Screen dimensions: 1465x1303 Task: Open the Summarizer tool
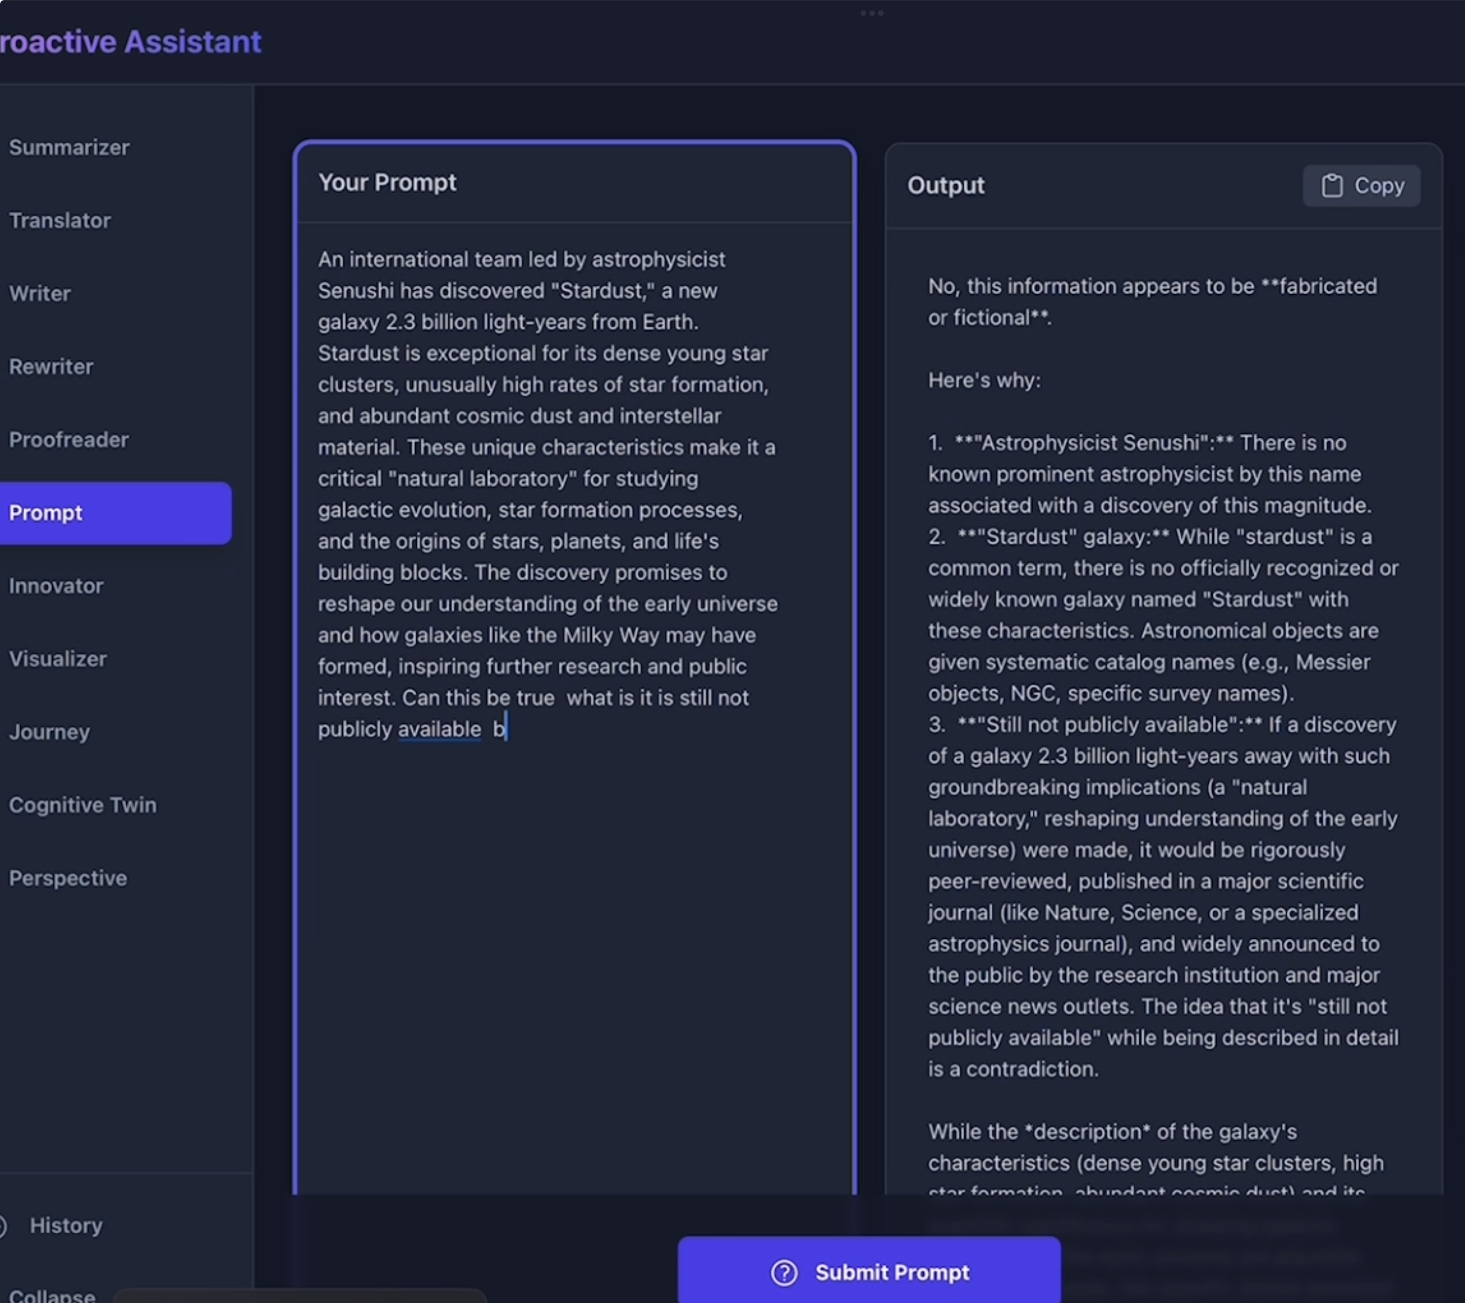click(x=69, y=148)
